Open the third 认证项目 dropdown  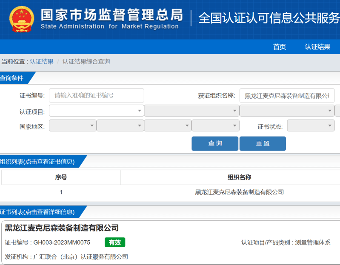point(287,111)
